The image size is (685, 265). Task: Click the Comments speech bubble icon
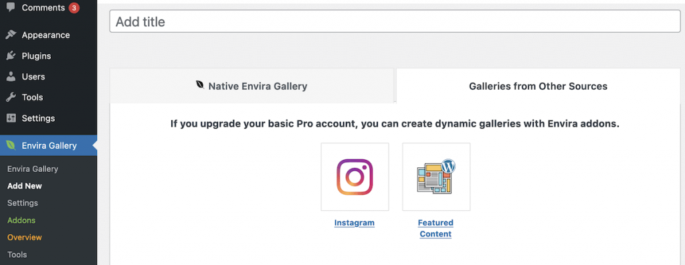click(11, 7)
